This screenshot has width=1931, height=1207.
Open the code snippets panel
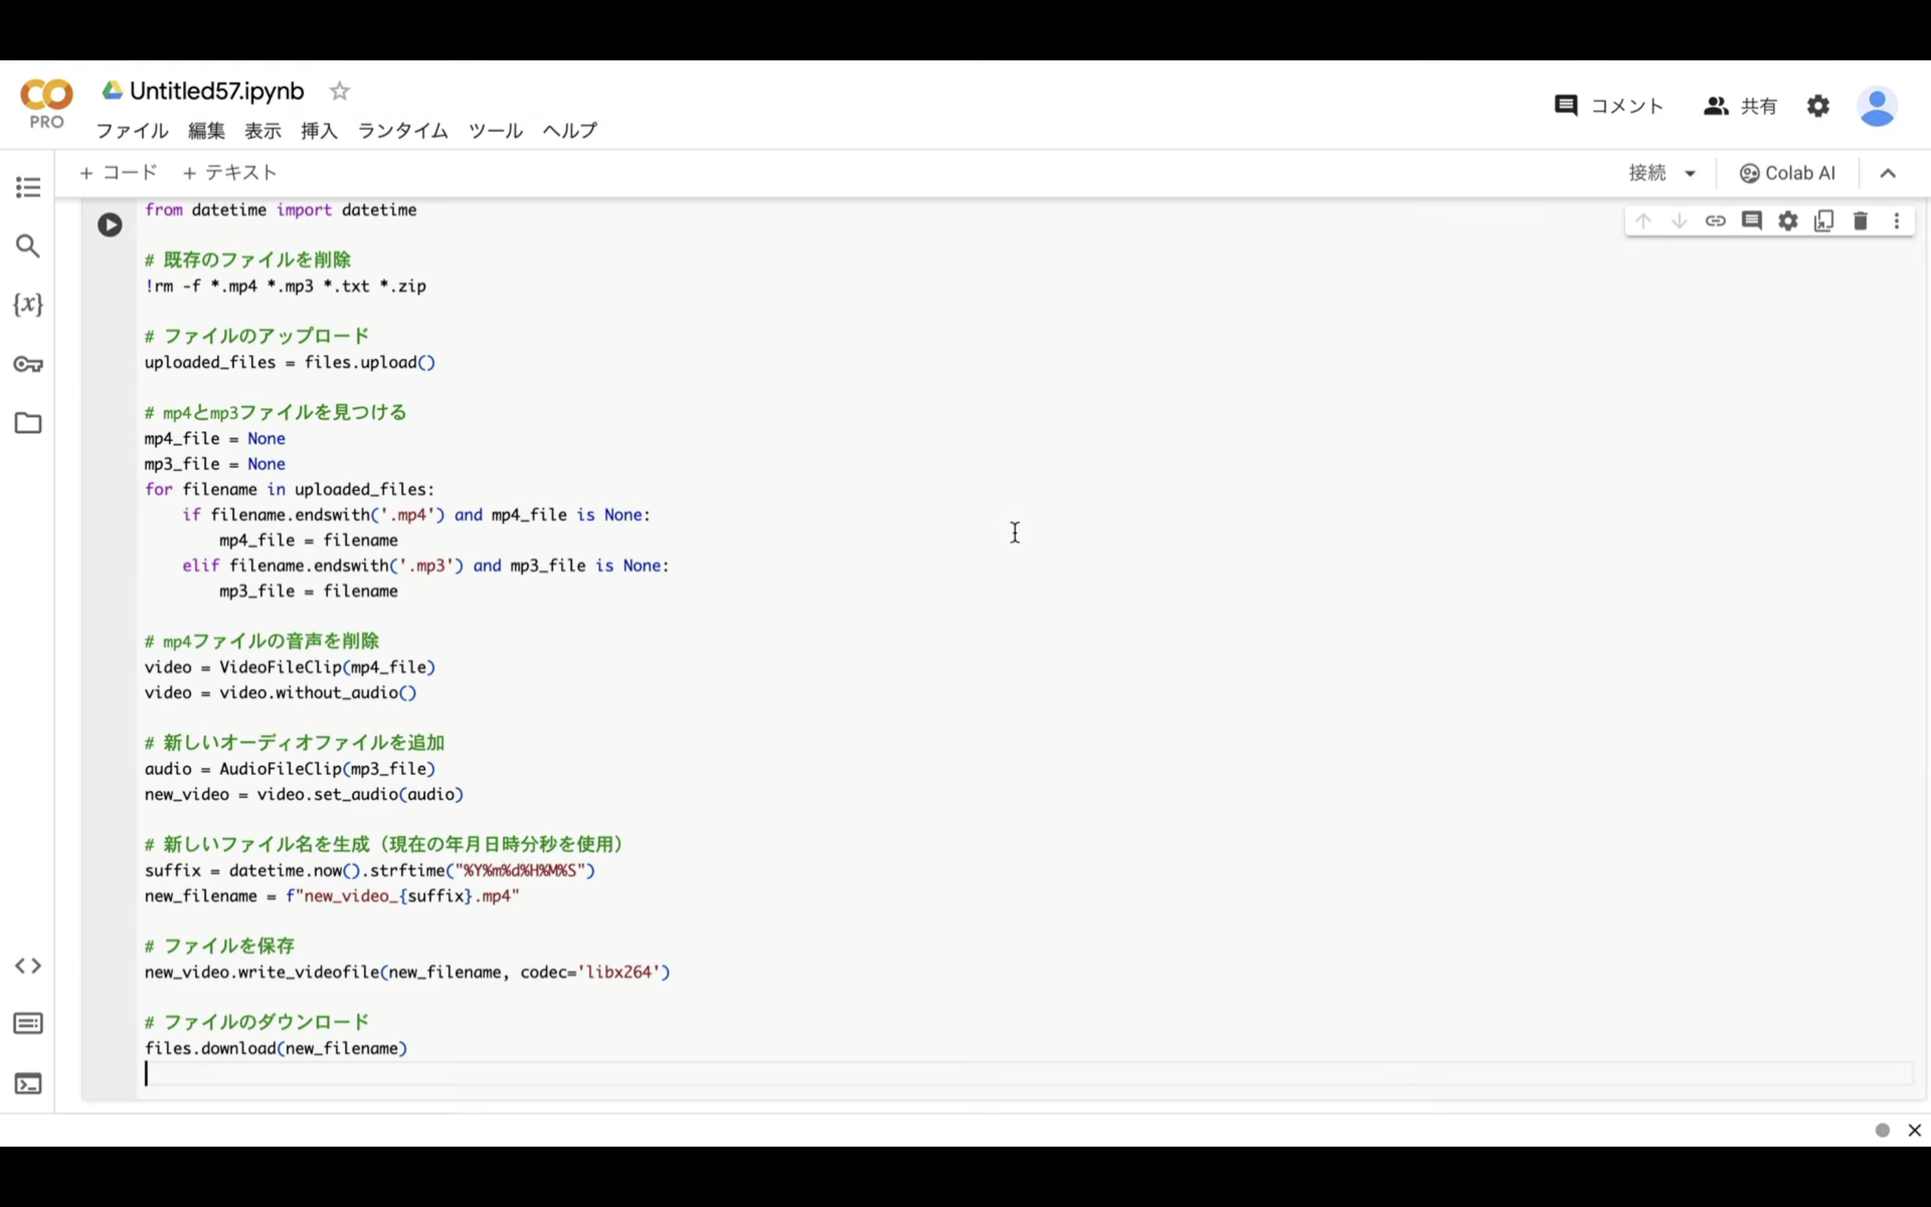[x=28, y=966]
